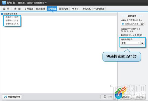Open the 卡拉OK tab
Image resolution: width=148 pixels, height=101 pixels.
[x=87, y=9]
